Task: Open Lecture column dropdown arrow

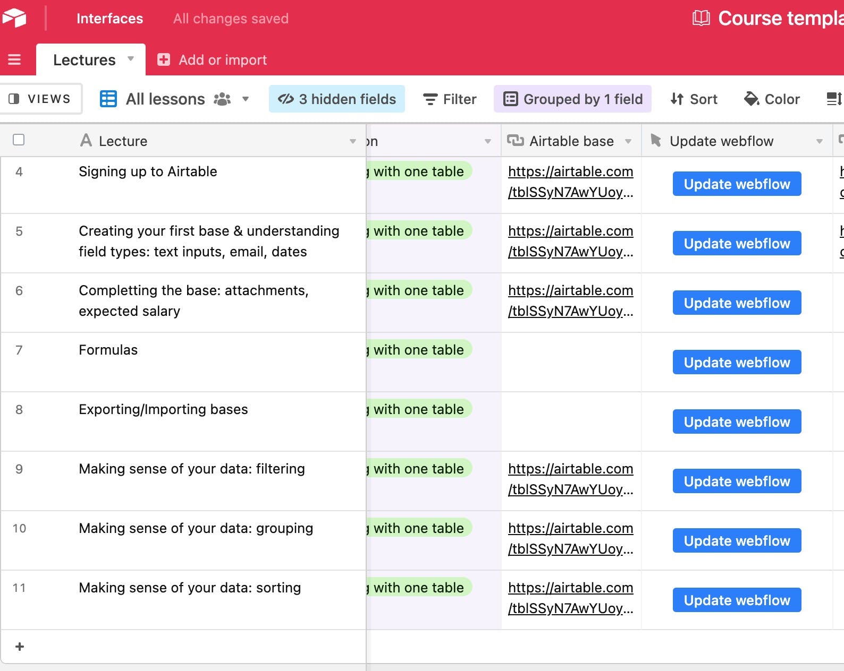Action: click(x=353, y=141)
